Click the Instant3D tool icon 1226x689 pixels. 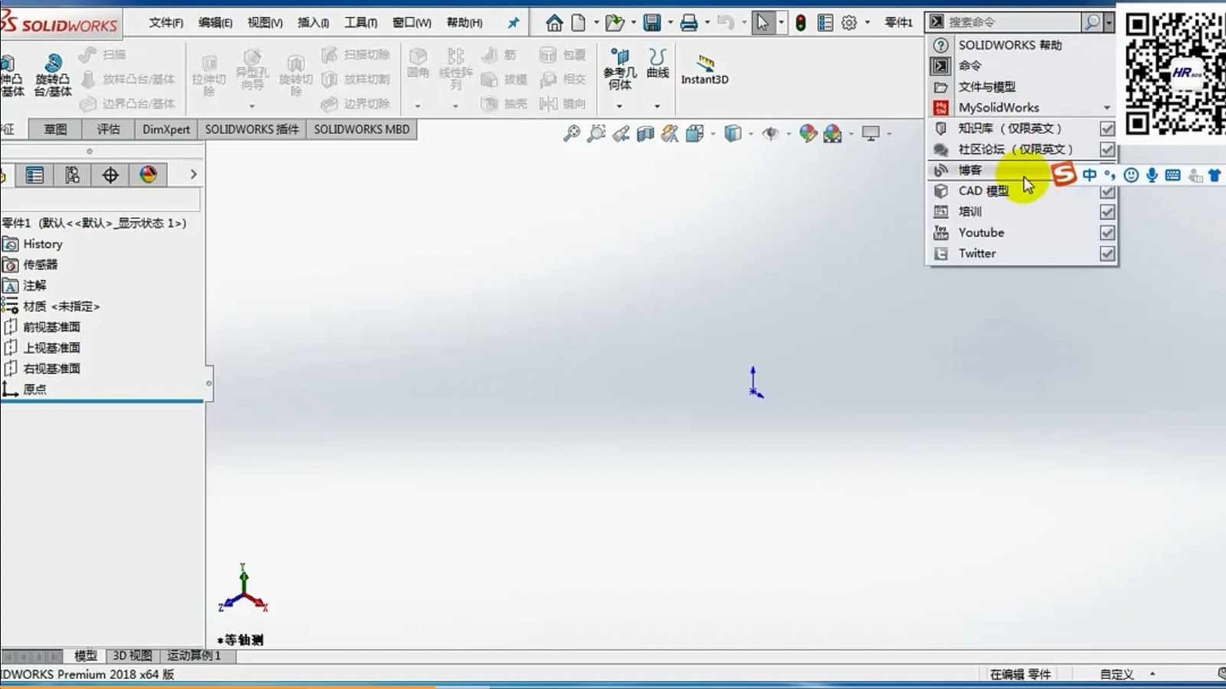click(x=705, y=63)
